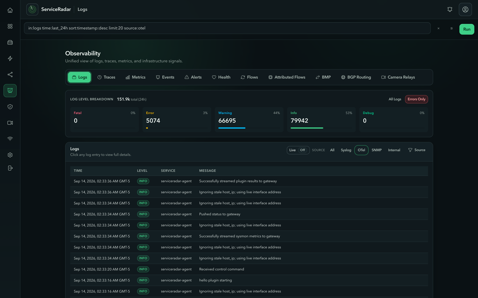Click the Observability page heading

point(83,53)
